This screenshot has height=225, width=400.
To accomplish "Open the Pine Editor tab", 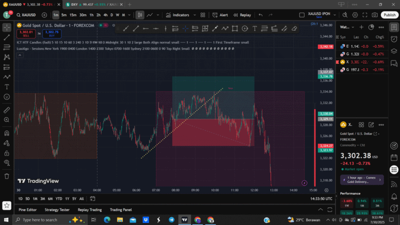I will [27, 209].
